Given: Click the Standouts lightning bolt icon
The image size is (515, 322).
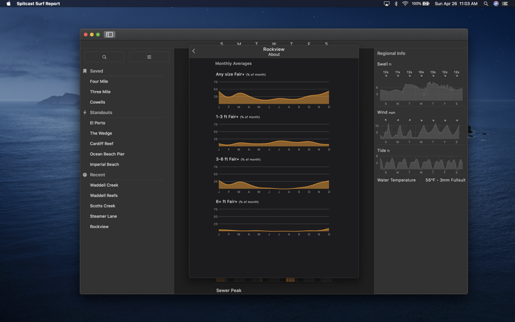Looking at the screenshot, I should pos(85,113).
